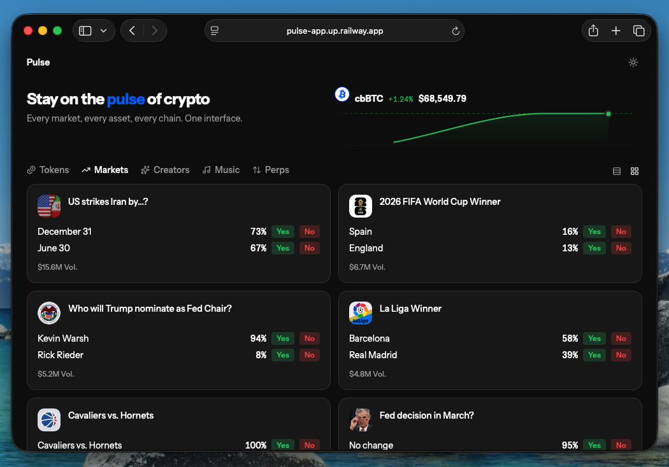669x467 pixels.
Task: Toggle the Safari sidebar button
Action: 85,31
